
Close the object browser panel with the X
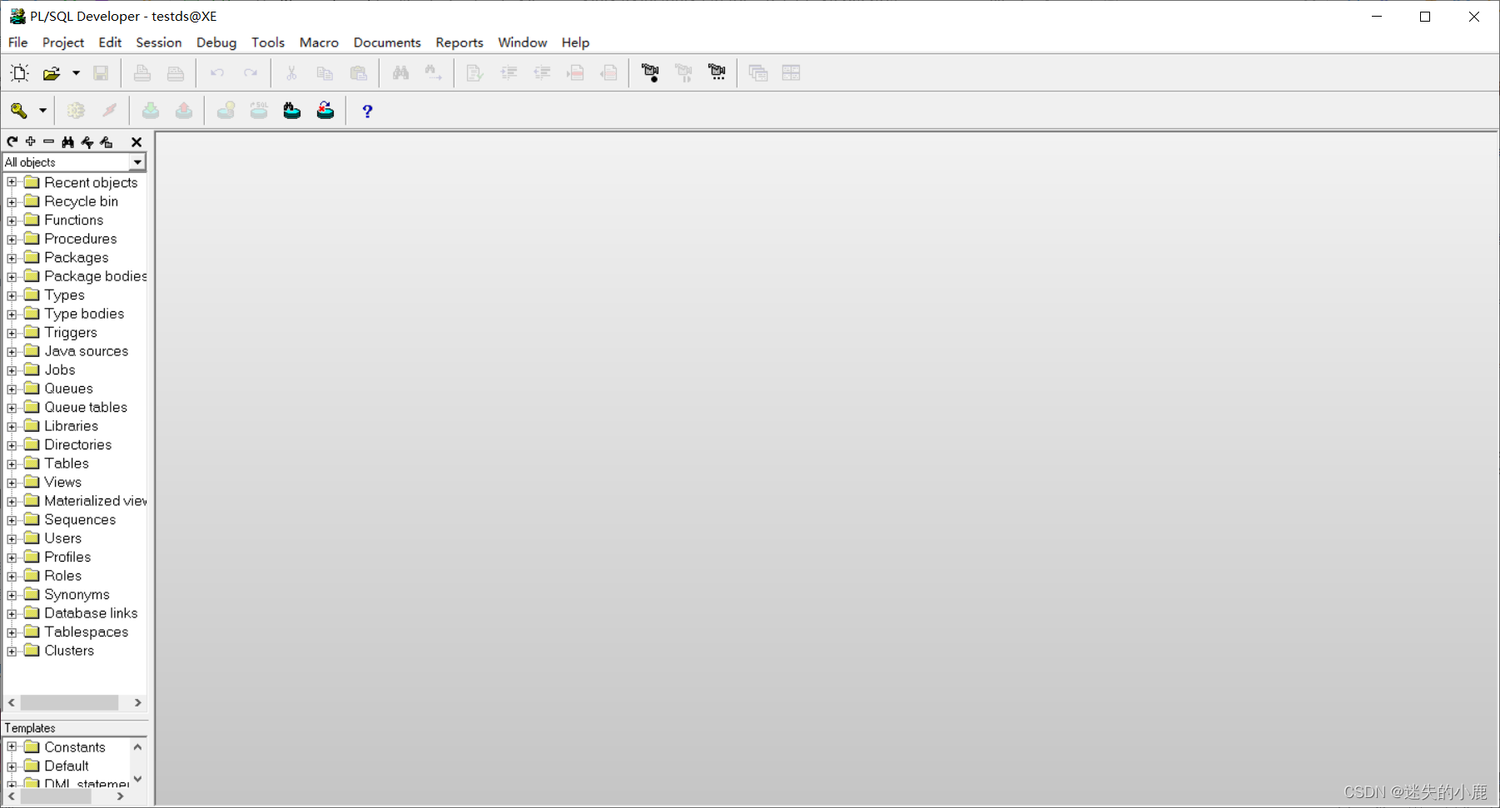click(137, 142)
